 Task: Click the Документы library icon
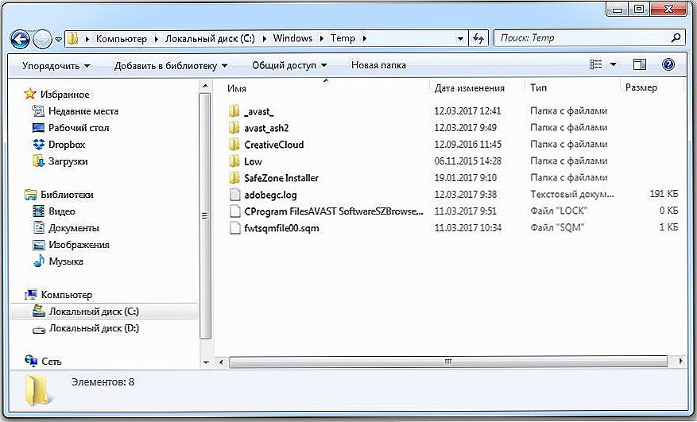[39, 227]
